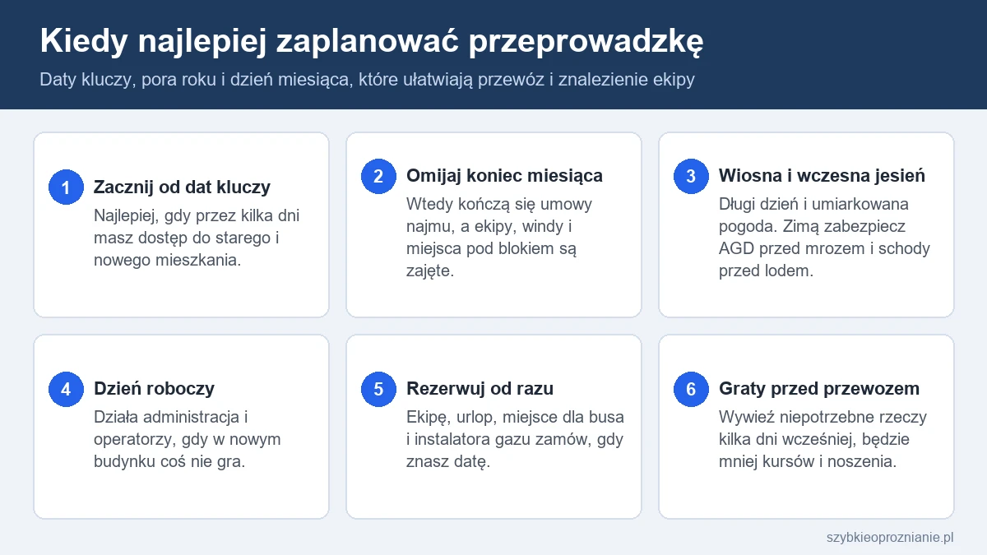Image resolution: width=987 pixels, height=555 pixels.
Task: Select the heading "Wiosna i wczesna jesień"
Action: click(822, 175)
